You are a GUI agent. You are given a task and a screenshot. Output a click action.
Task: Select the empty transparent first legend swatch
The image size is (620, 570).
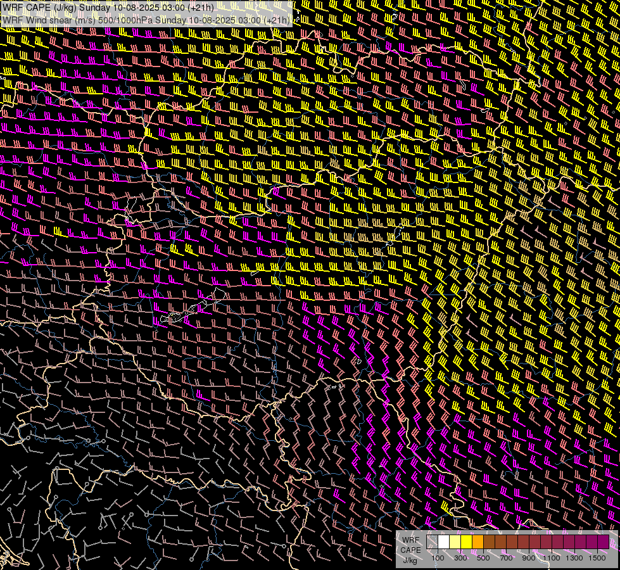[432, 542]
